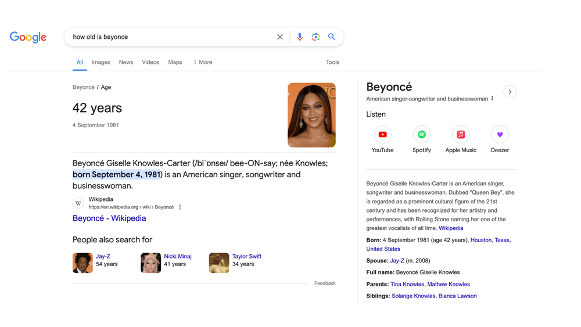Click the '4 September 1981' date text
This screenshot has height=327, width=581.
(x=96, y=125)
